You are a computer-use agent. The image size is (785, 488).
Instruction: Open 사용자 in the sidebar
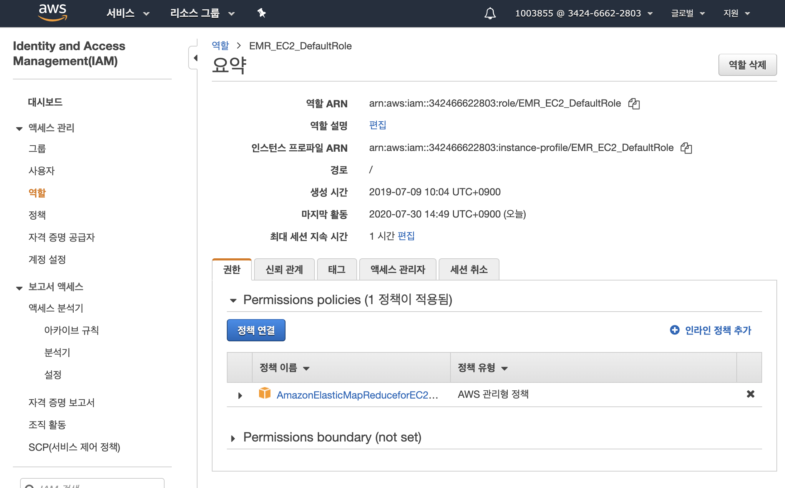tap(42, 171)
